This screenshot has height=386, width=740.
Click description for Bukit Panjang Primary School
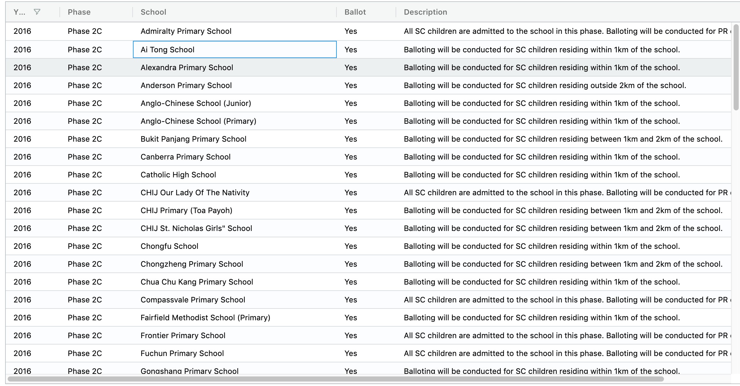[563, 139]
